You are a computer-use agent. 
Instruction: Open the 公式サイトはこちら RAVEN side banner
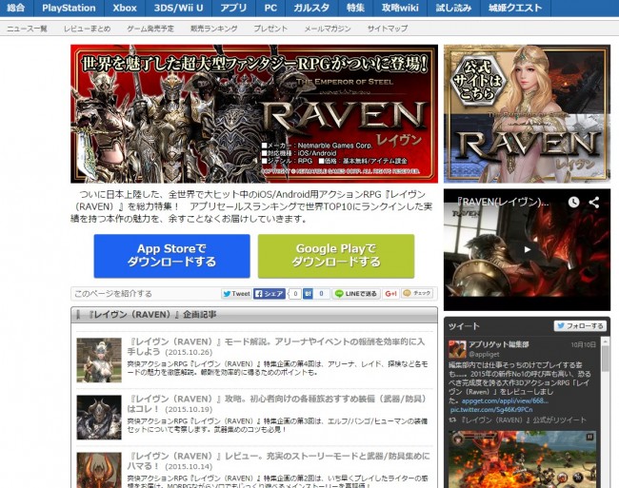527,113
